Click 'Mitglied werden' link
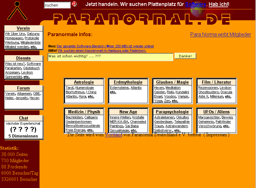This screenshot has width=256, height=188. pos(17,47)
